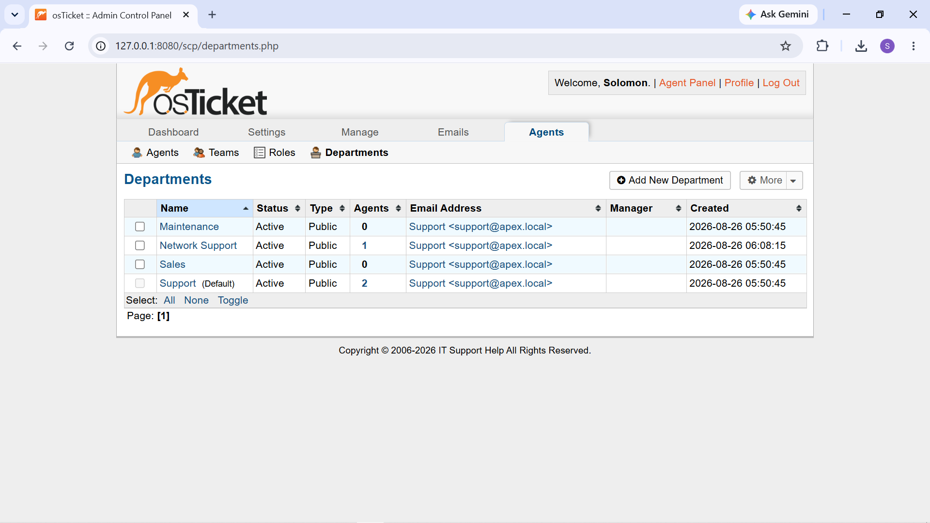Sort departments by Name column
The height and width of the screenshot is (523, 930).
click(x=204, y=208)
